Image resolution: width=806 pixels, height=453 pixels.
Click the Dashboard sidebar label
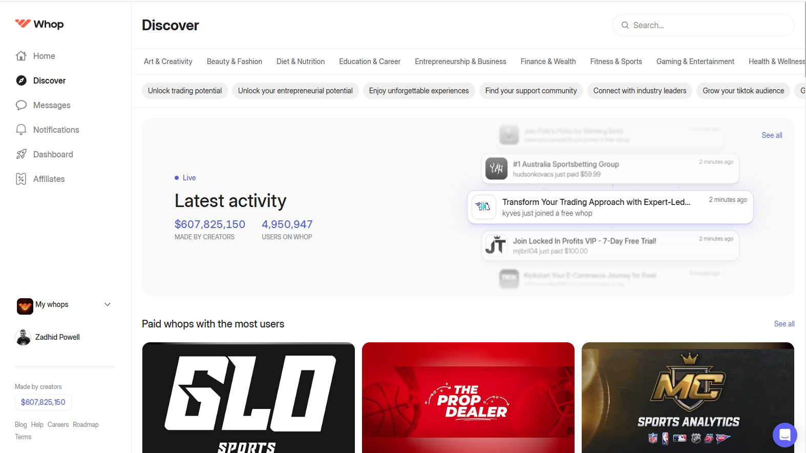click(53, 154)
